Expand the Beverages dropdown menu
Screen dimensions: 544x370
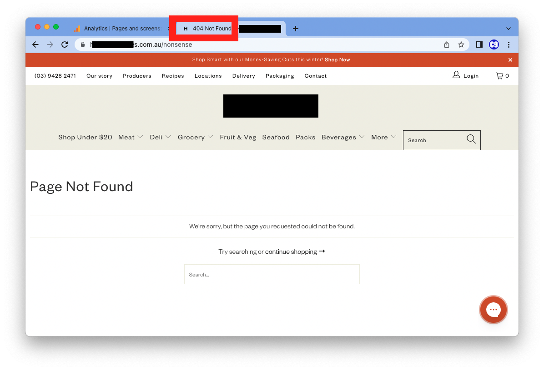(x=343, y=137)
